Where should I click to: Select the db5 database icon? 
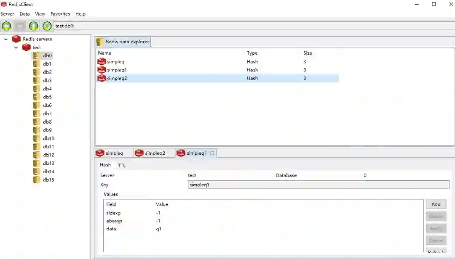pos(37,97)
